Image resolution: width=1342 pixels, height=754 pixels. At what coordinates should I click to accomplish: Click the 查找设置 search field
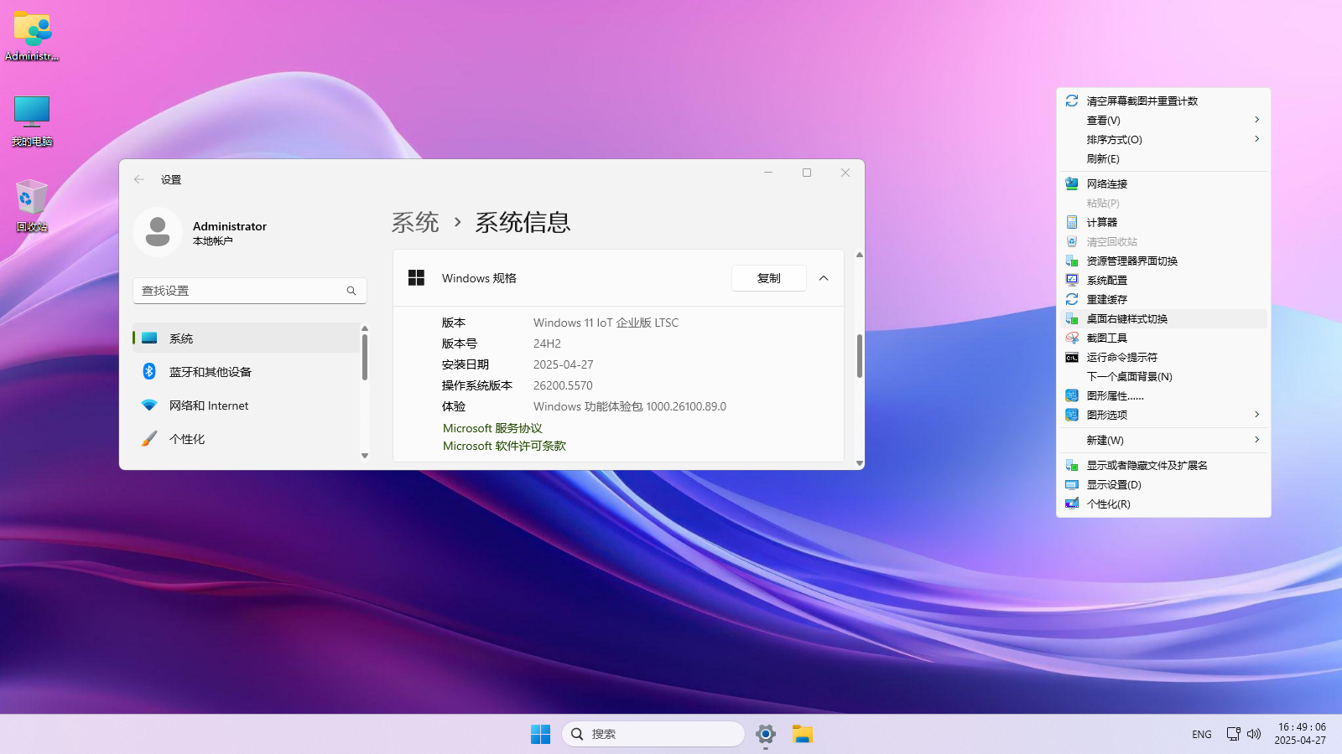(250, 291)
